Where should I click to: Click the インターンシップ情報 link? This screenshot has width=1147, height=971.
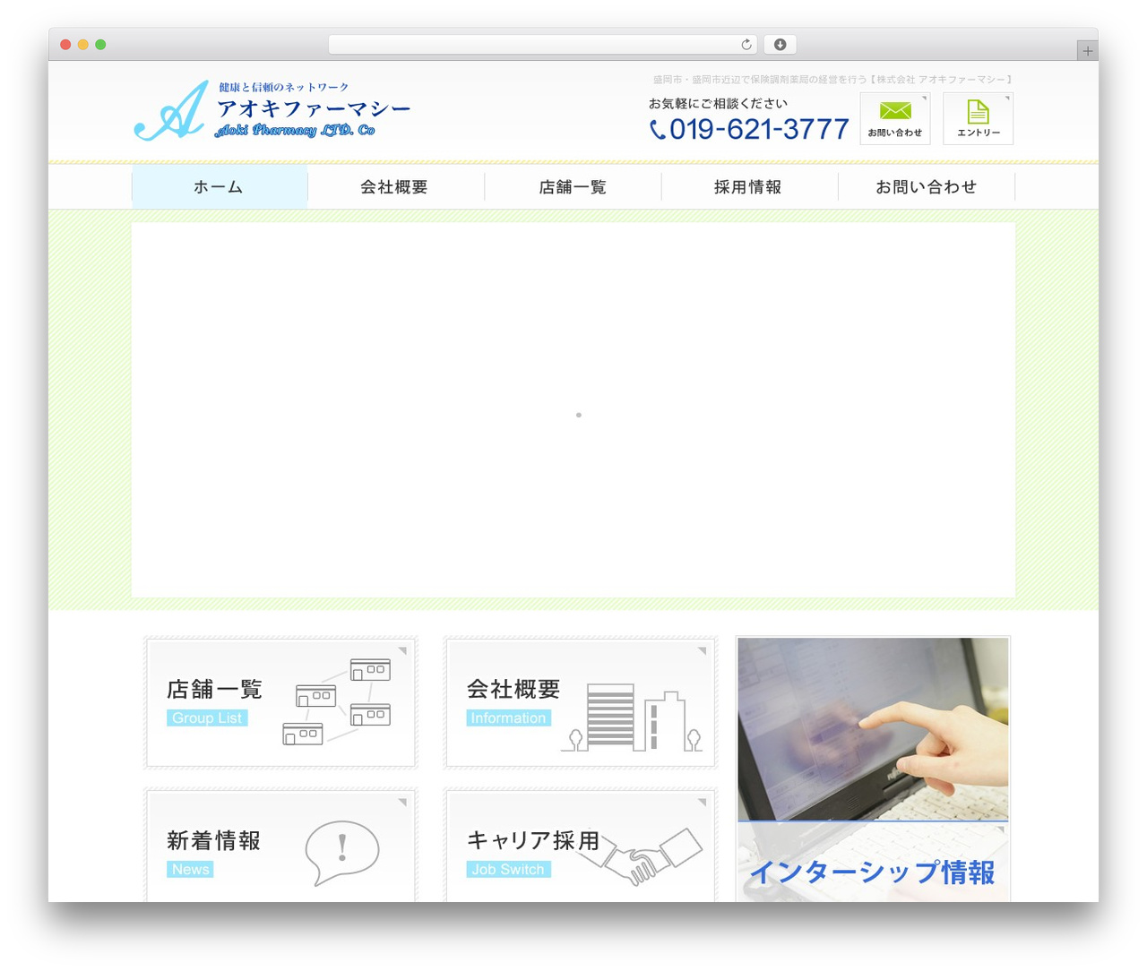[x=872, y=872]
